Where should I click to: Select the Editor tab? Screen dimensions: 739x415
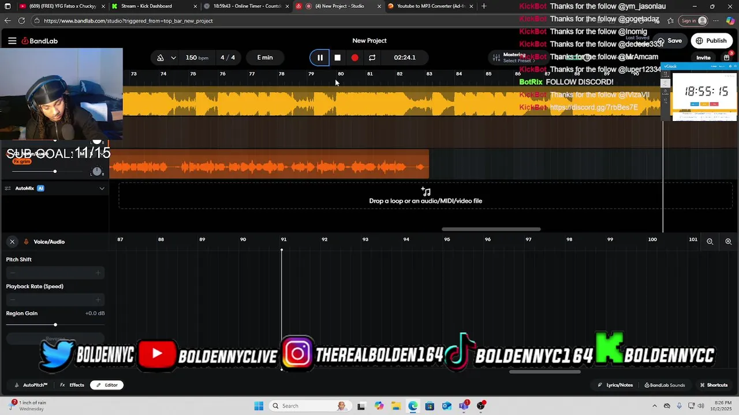107,385
